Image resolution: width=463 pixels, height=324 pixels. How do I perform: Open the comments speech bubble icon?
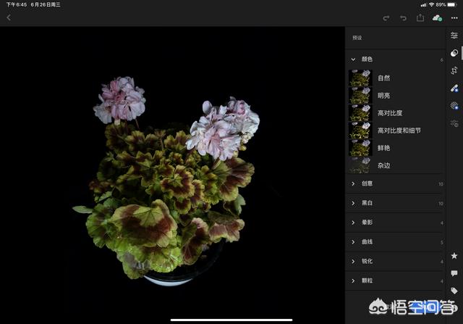[x=454, y=273]
